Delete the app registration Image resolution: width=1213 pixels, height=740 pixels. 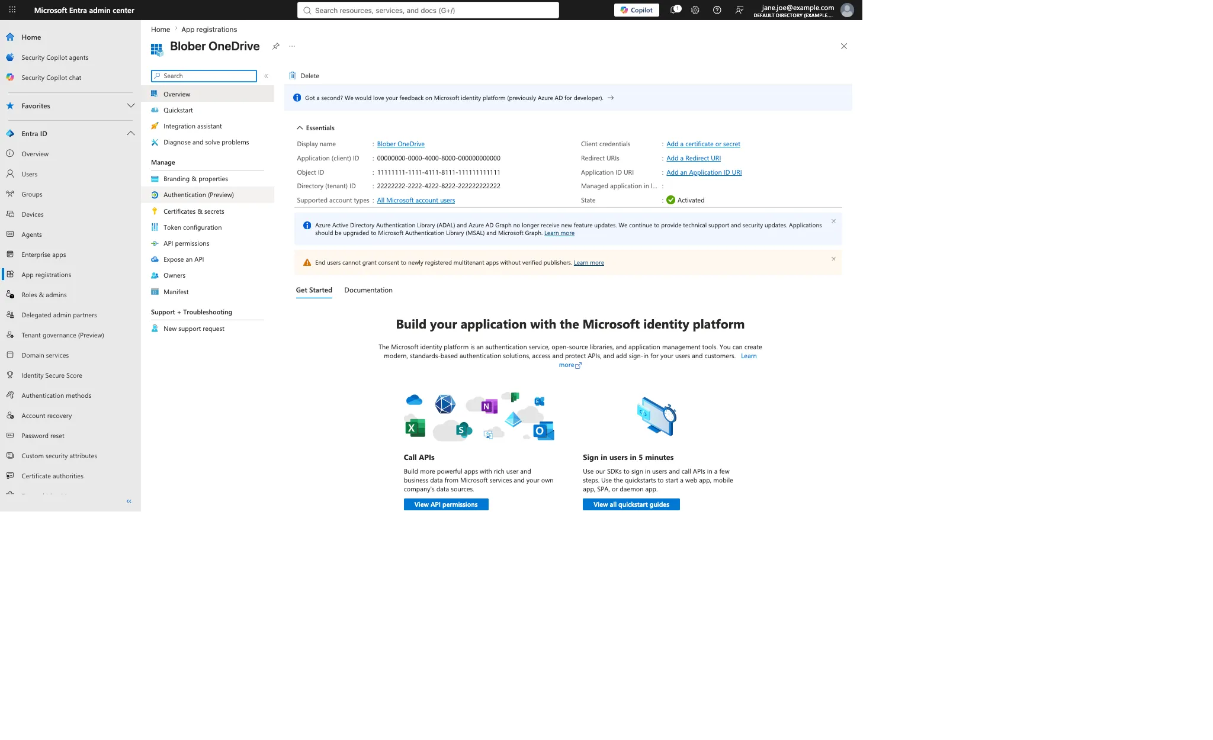(304, 76)
